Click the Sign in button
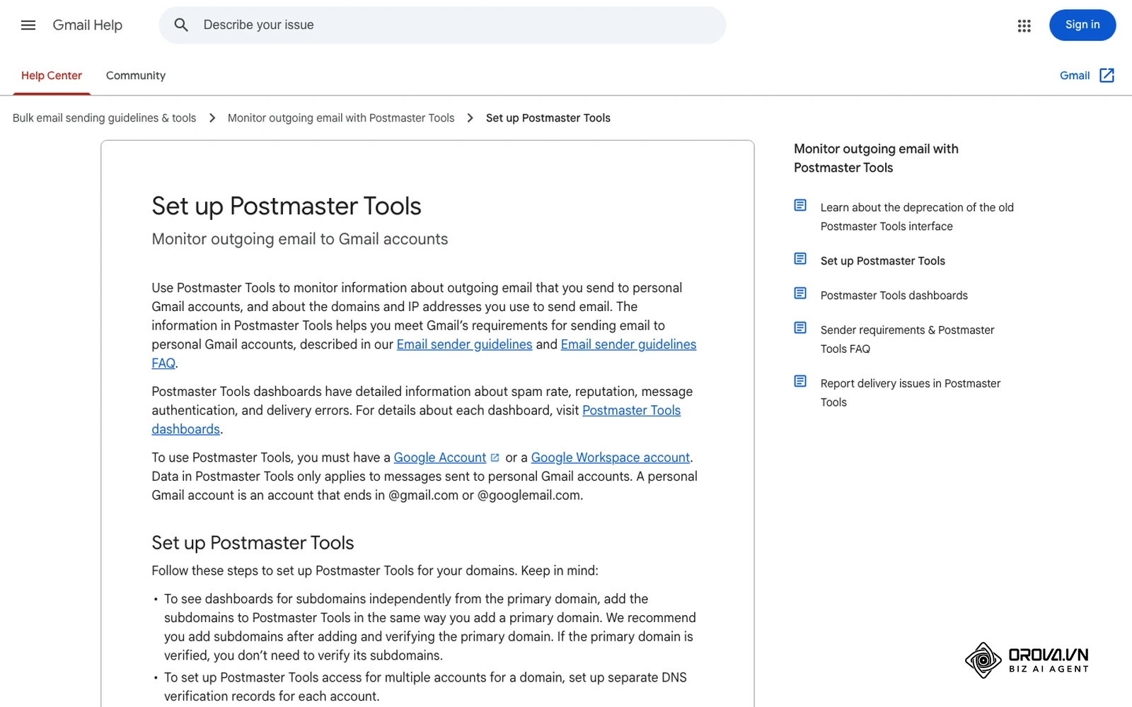Image resolution: width=1132 pixels, height=707 pixels. (1082, 25)
